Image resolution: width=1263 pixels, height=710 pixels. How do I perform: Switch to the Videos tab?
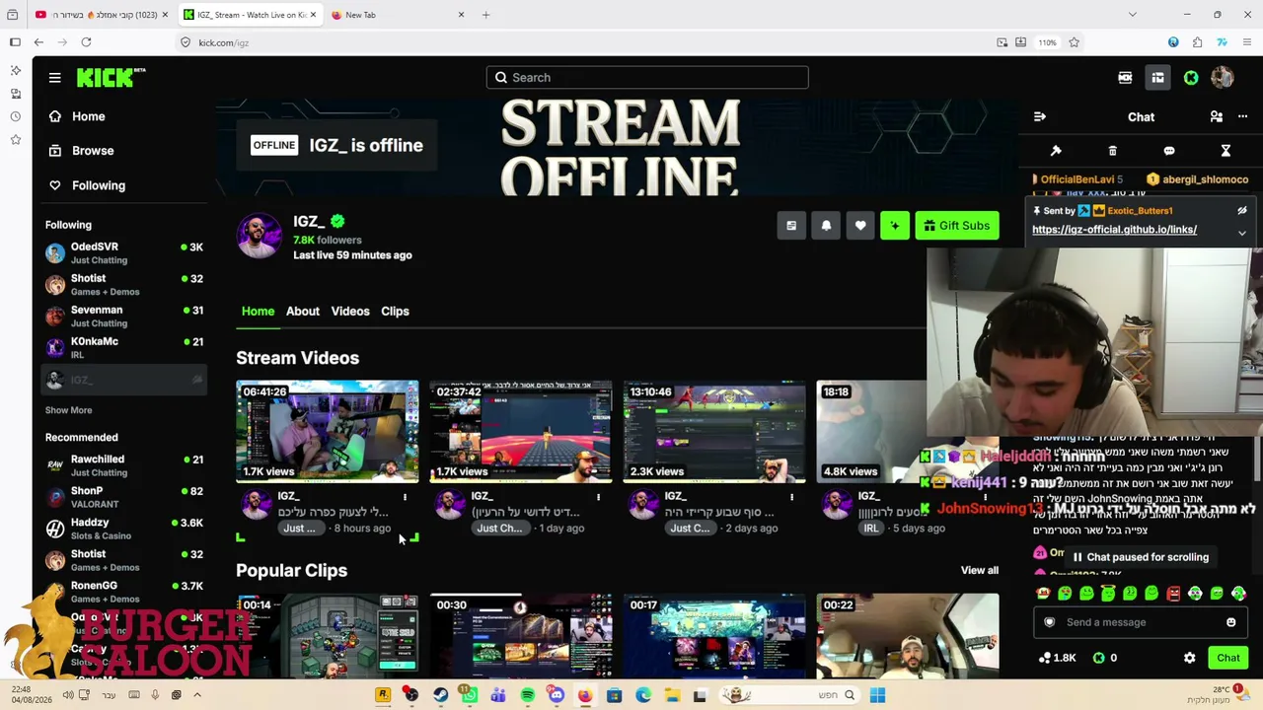(x=350, y=312)
